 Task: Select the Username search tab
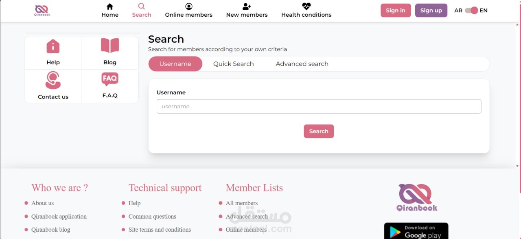coord(175,64)
